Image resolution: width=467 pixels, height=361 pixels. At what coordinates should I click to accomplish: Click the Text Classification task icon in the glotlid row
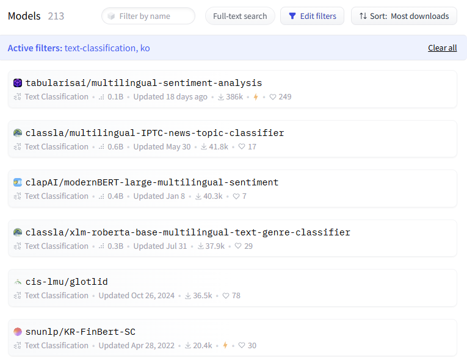17,296
